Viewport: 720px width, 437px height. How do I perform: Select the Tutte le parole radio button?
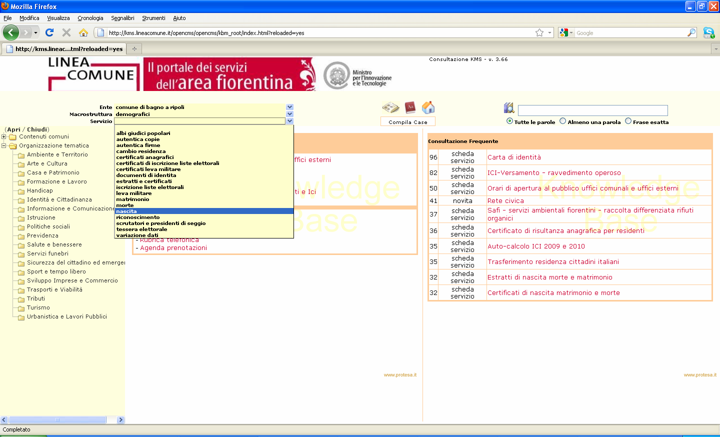pyautogui.click(x=509, y=121)
